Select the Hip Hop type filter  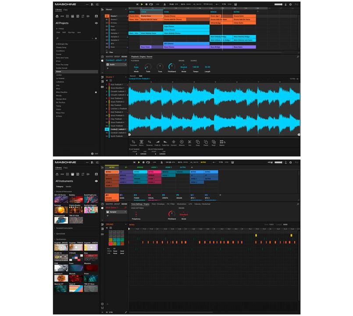point(72,32)
